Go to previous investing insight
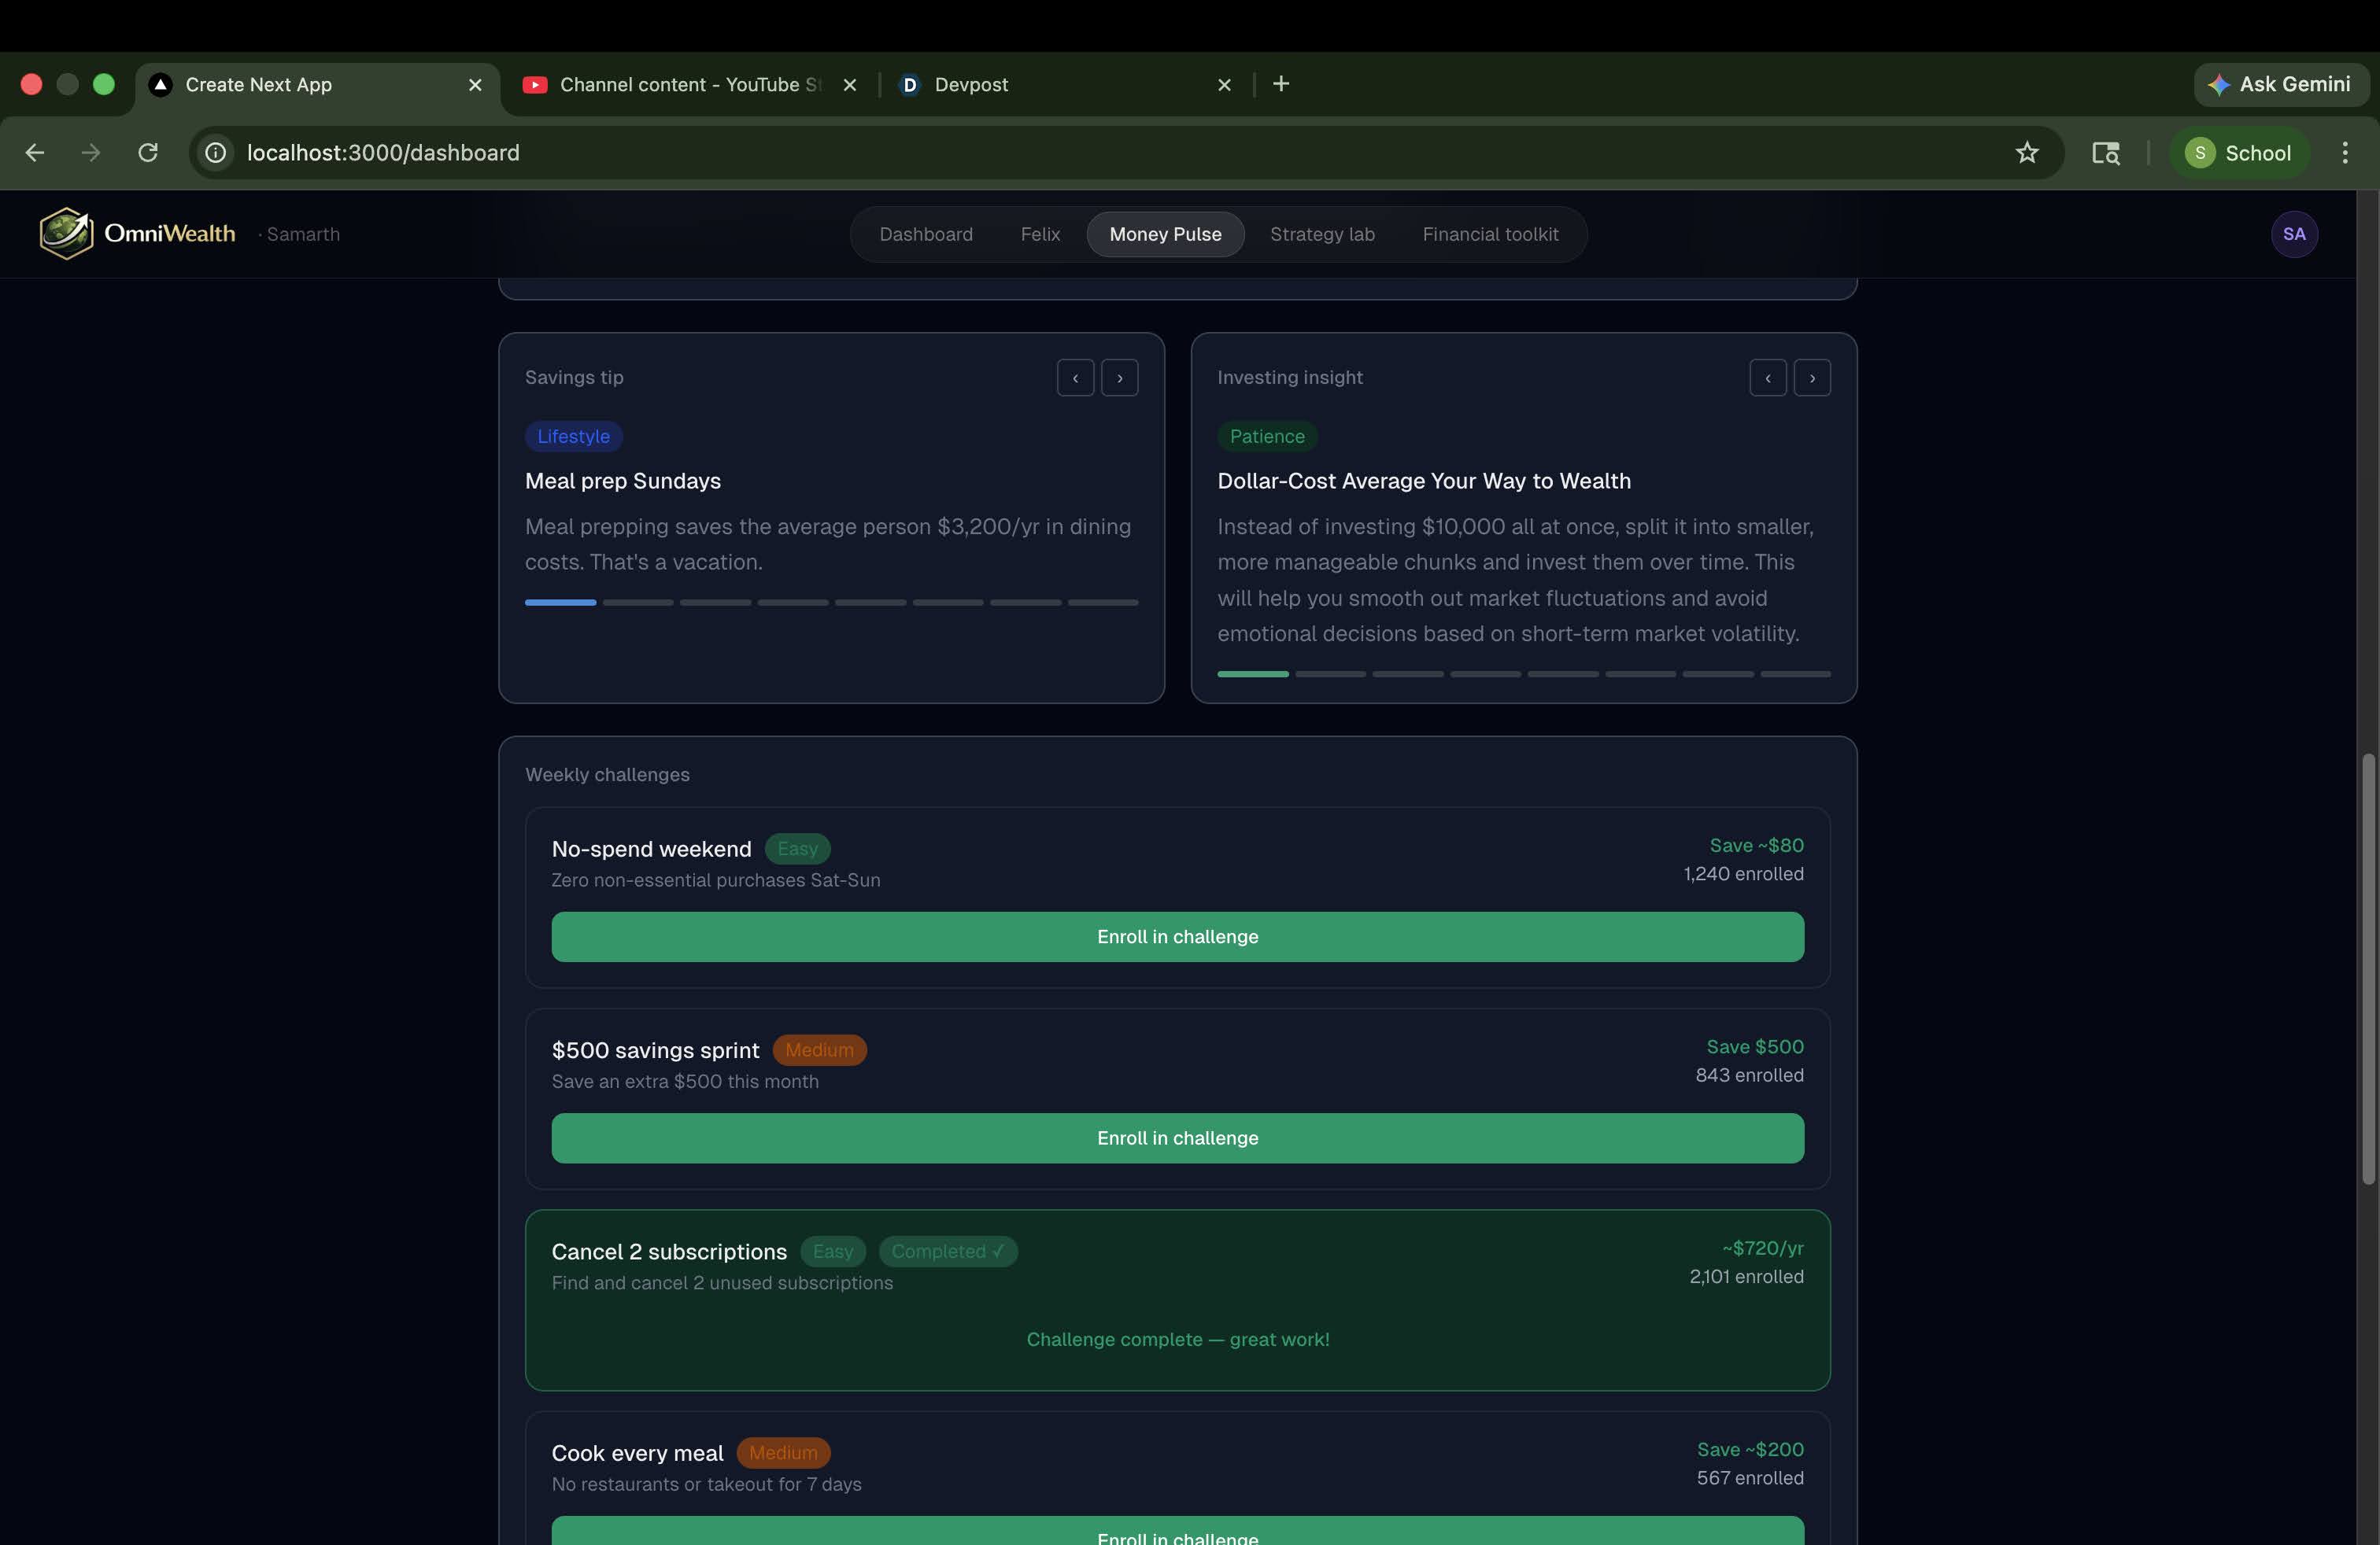The width and height of the screenshot is (2380, 1545). coord(1767,378)
